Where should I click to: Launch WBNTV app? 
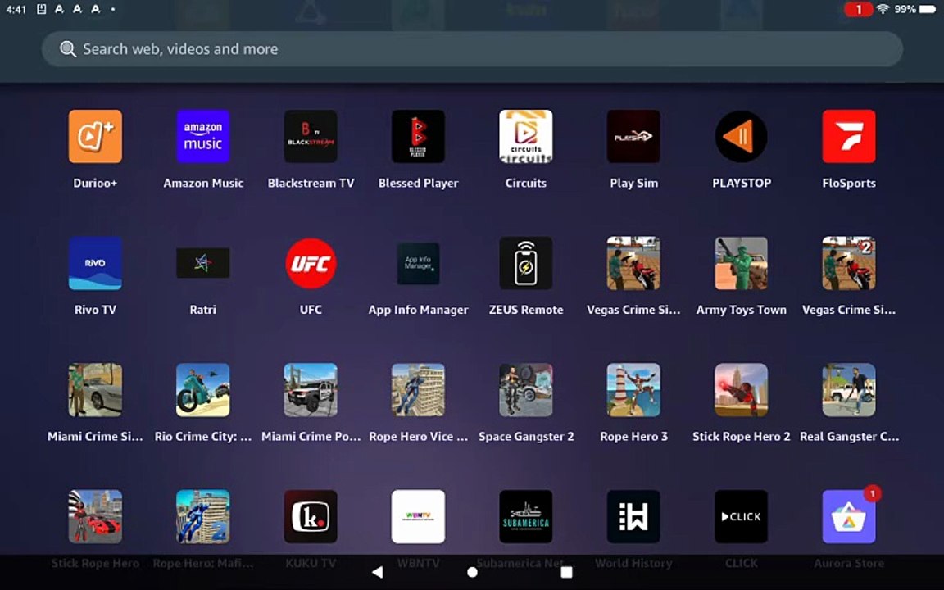click(x=418, y=516)
